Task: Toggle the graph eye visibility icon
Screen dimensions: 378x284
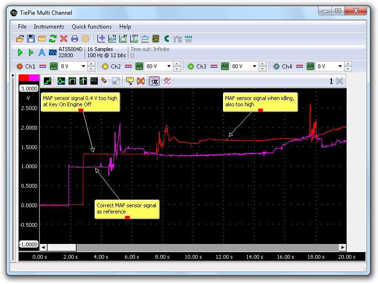Action: click(154, 81)
